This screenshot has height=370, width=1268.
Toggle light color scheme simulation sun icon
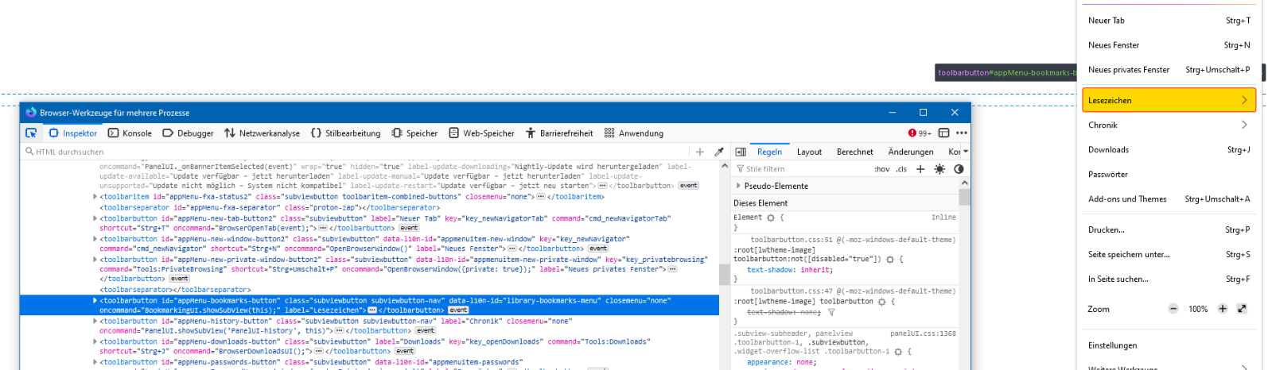[x=939, y=169]
